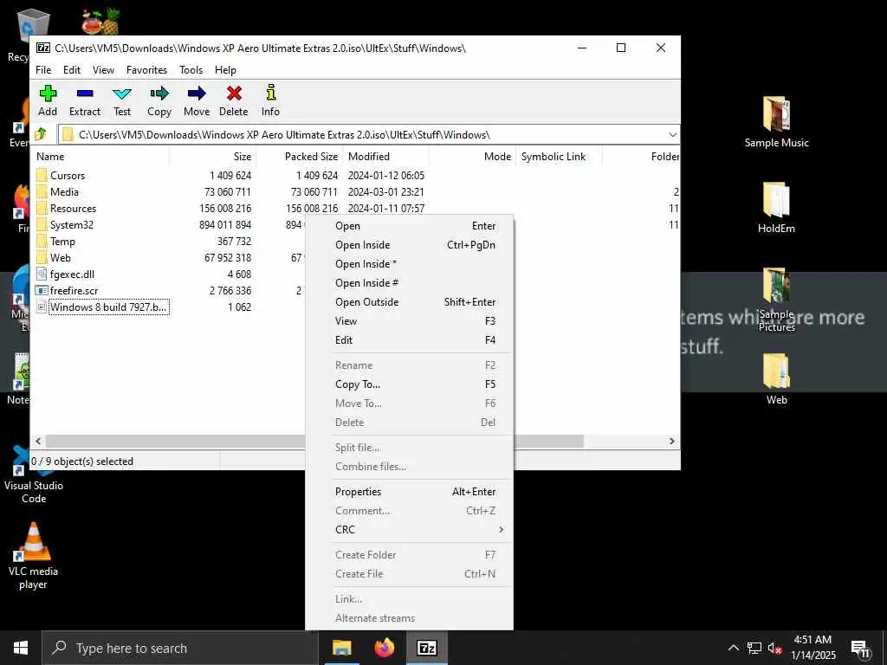Choose Edit F4 in context menu

point(409,339)
